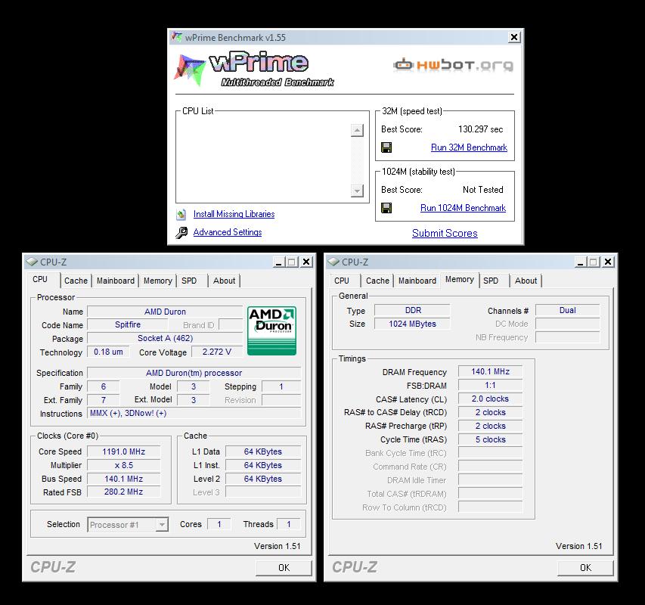Open Install Missing Libraries link
Viewport: 645px width, 605px height.
(x=234, y=214)
